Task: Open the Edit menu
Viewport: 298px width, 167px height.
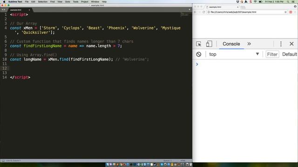Action: tap(33, 2)
